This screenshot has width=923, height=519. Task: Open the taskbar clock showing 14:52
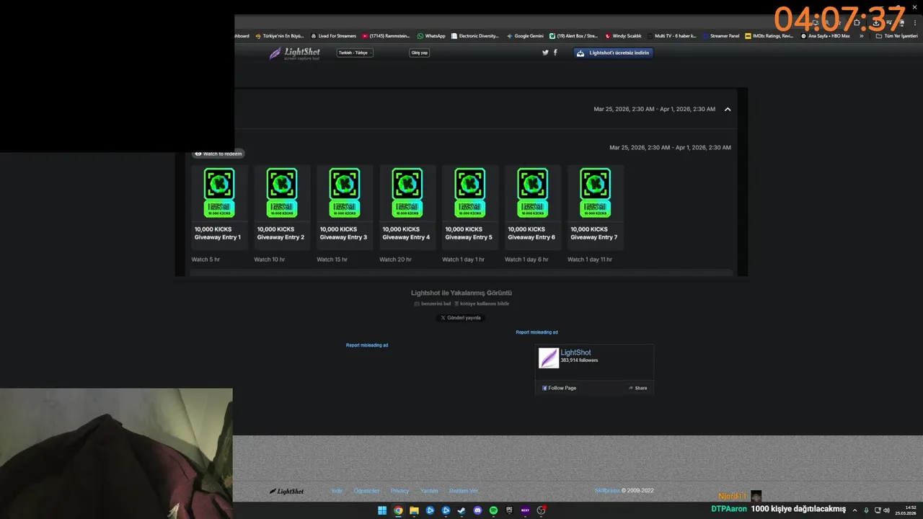[906, 510]
